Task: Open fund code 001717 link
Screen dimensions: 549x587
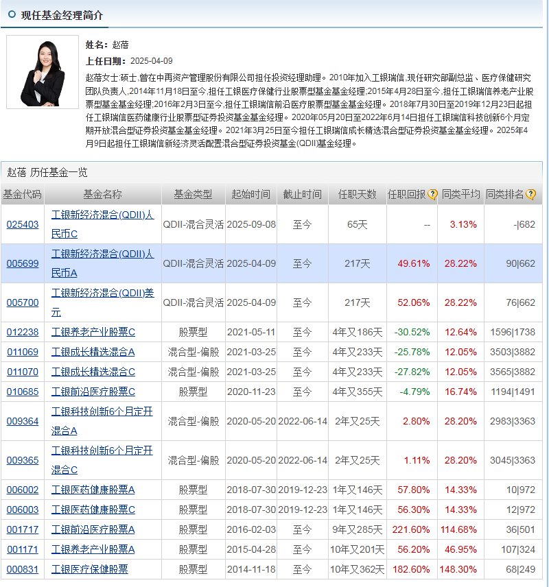Action: click(x=23, y=529)
